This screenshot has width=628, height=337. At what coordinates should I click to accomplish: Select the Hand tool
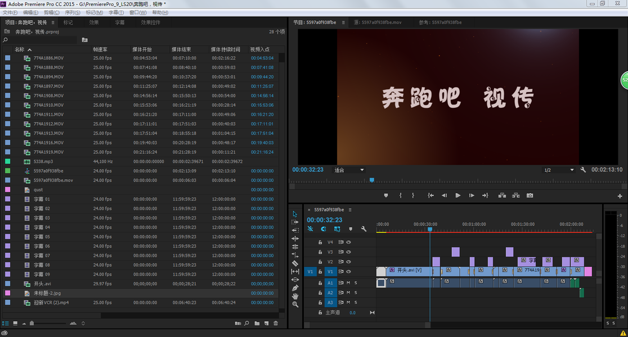295,296
